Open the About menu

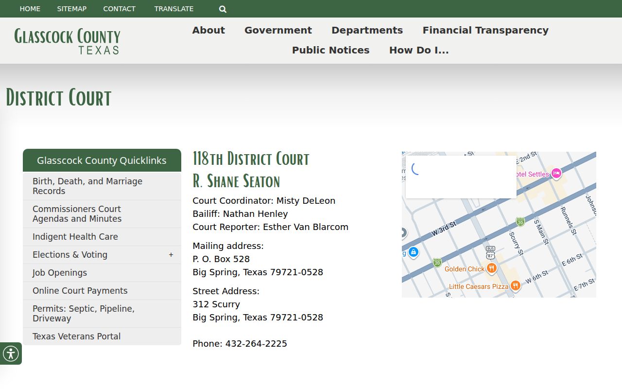208,30
